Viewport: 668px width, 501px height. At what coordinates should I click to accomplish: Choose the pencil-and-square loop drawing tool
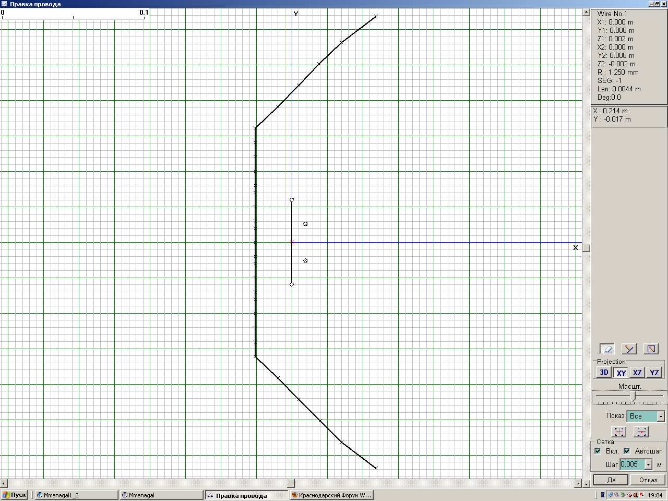pos(651,349)
